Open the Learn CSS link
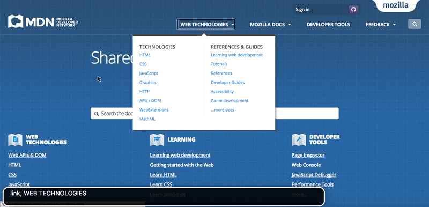 pos(161,184)
